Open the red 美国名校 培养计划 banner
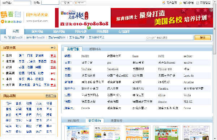Viewport: 217px width, 140px height. (x=162, y=18)
